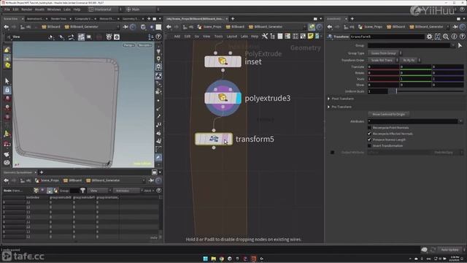Open node info icon in parameters
Viewport: 467px width, 263px height.
tap(454, 37)
